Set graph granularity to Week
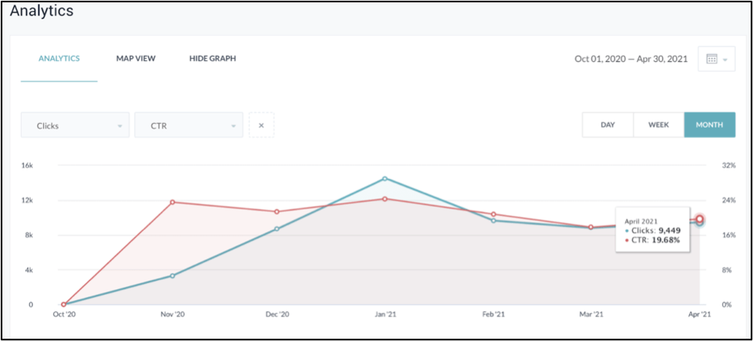Viewport: 753px width, 341px height. pos(658,125)
